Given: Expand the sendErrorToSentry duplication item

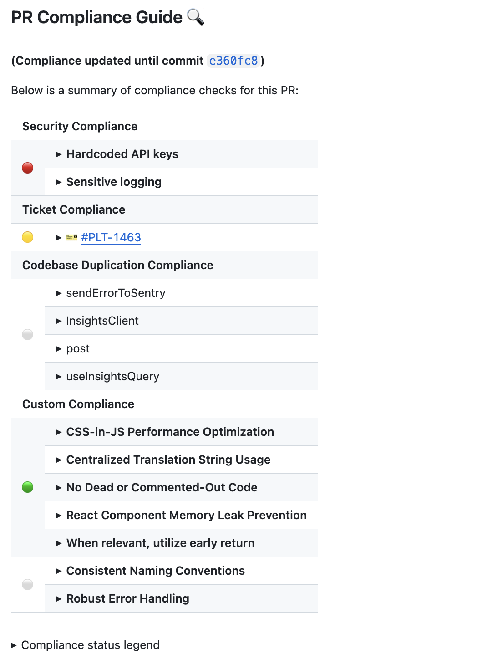Looking at the screenshot, I should (116, 293).
